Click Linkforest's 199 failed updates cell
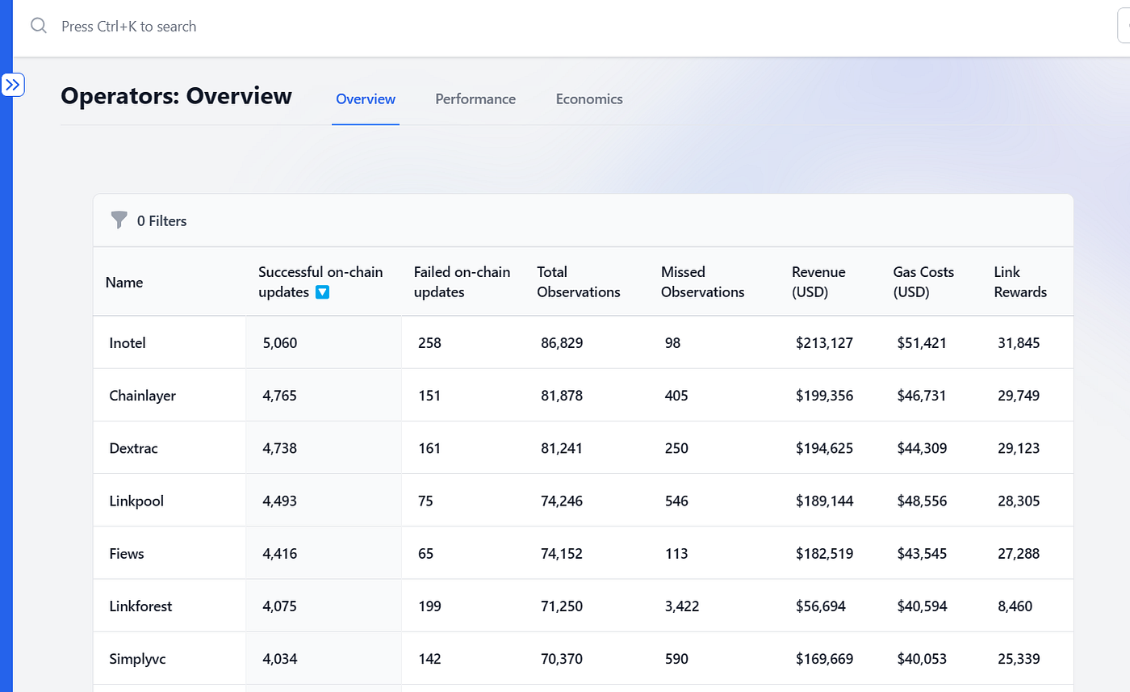Viewport: 1130px width, 692px height. [429, 606]
